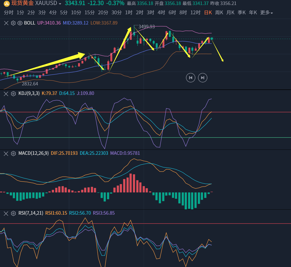The height and width of the screenshot is (267, 291).
Task: Step chart forward with next button
Action: (203, 78)
